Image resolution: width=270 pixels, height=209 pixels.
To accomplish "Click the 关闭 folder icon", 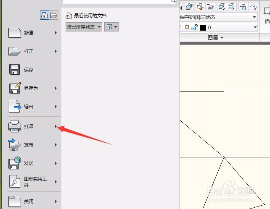I will [x=15, y=201].
